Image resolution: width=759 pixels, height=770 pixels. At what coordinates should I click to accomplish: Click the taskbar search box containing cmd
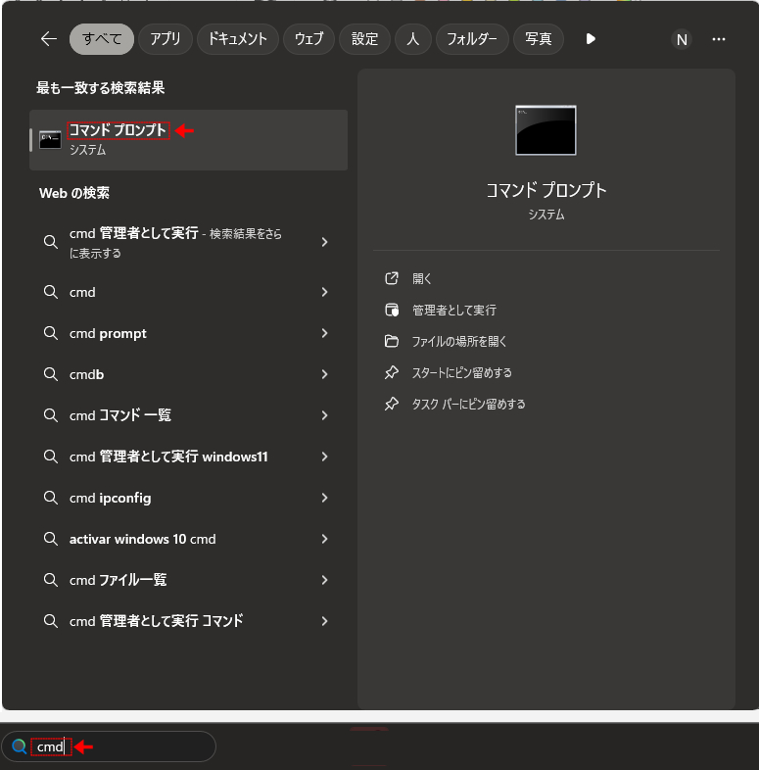click(109, 746)
